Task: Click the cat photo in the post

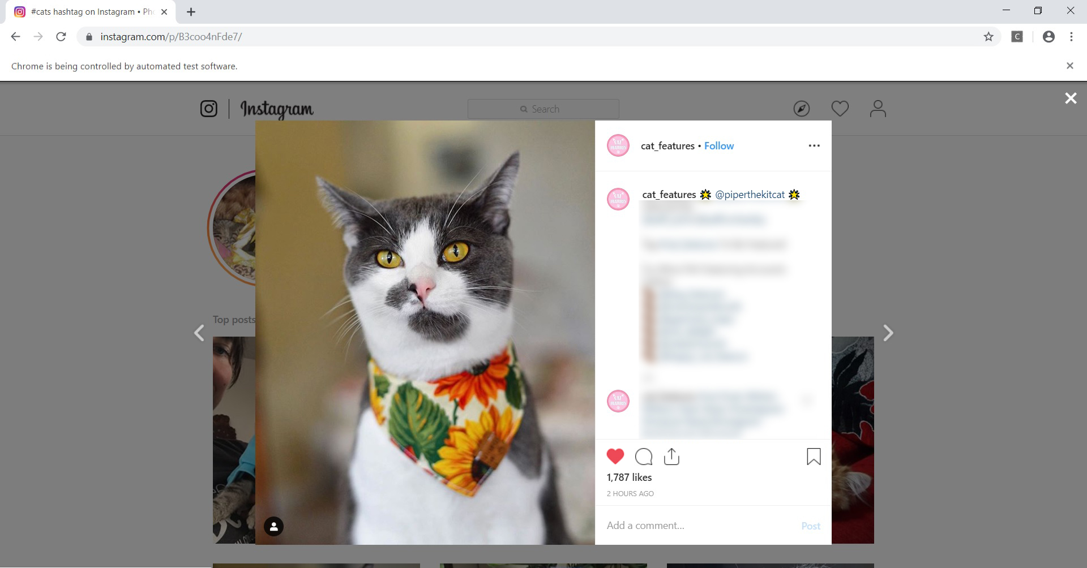Action: [425, 333]
